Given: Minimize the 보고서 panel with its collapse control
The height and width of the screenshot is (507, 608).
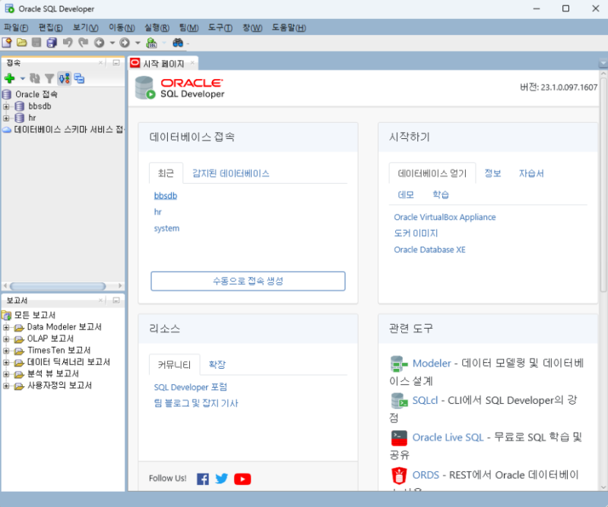Looking at the screenshot, I should 114,301.
